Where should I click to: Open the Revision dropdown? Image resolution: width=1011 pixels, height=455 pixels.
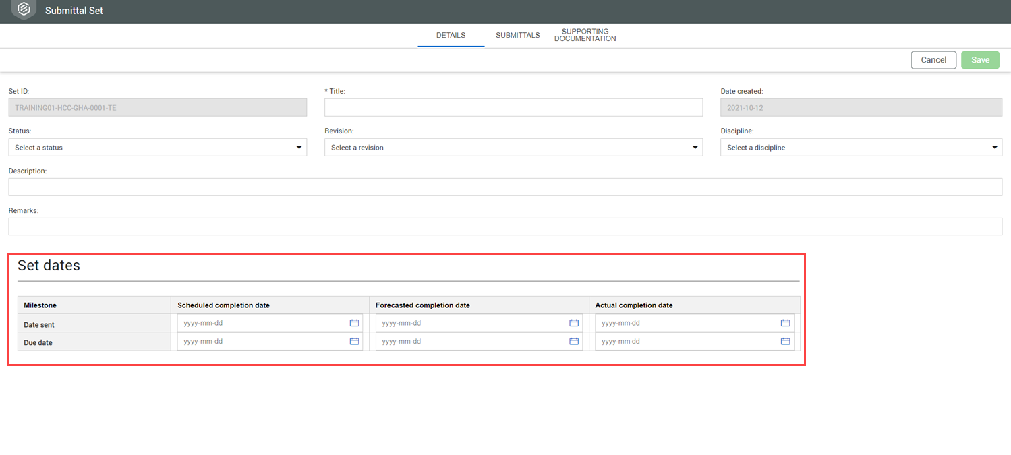[513, 147]
